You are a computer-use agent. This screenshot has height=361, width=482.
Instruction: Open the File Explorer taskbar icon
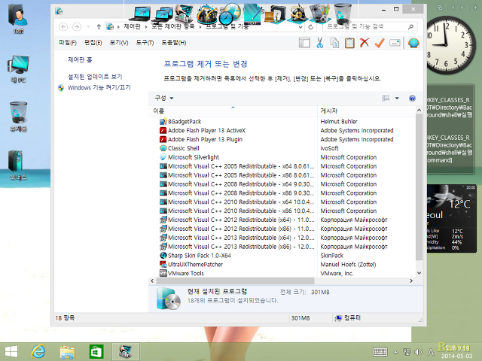pyautogui.click(x=67, y=352)
